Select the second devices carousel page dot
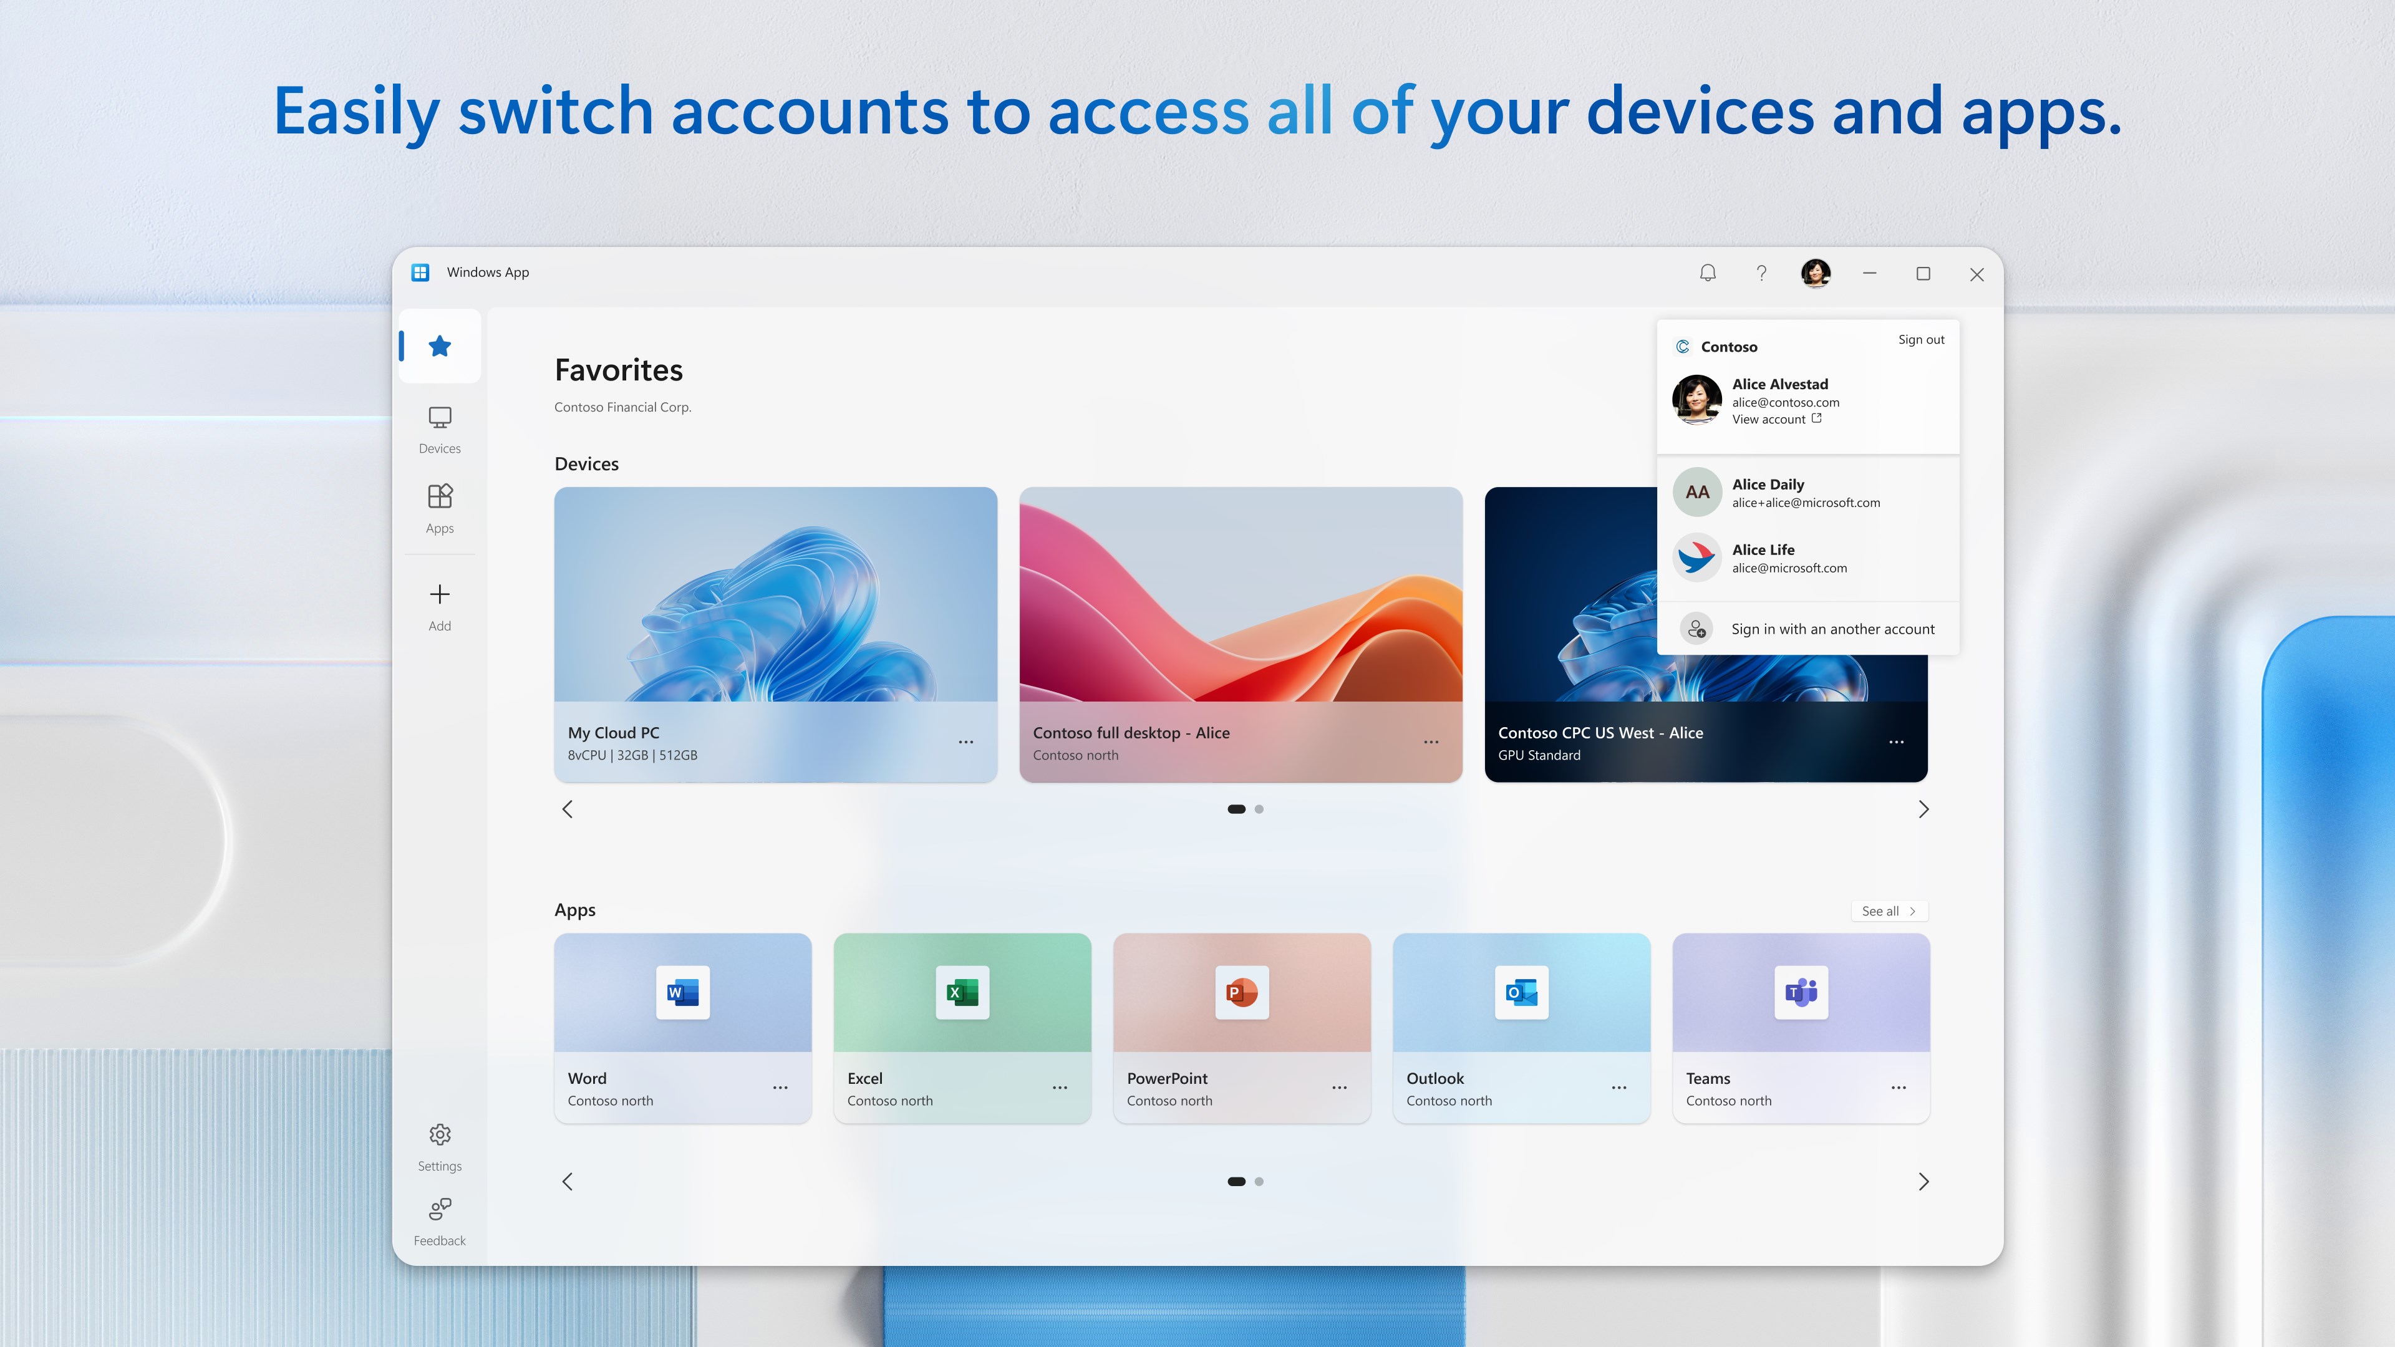The height and width of the screenshot is (1347, 2395). pos(1260,809)
